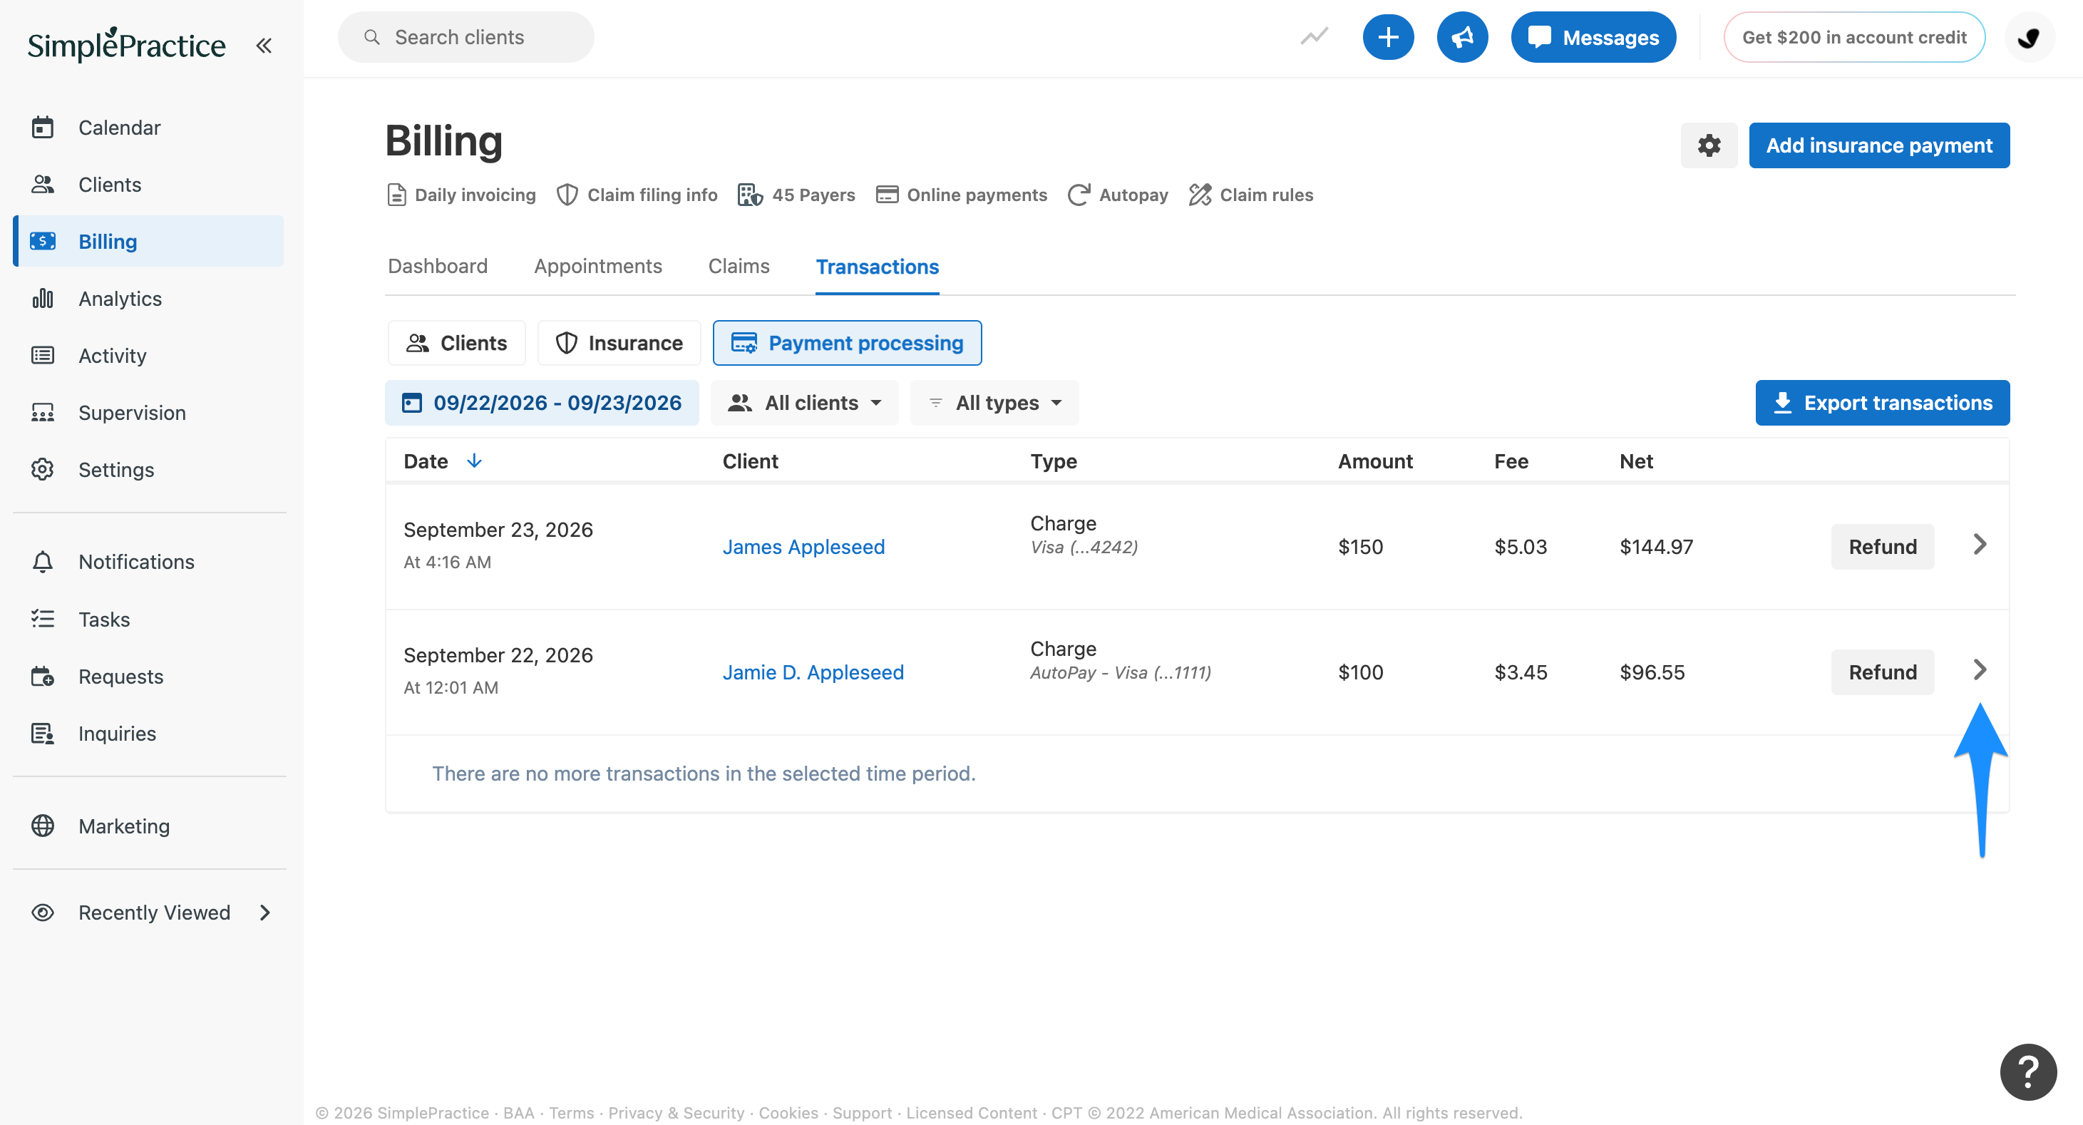This screenshot has width=2083, height=1125.
Task: Expand James Appleseed transaction details chevron
Action: (x=1980, y=544)
